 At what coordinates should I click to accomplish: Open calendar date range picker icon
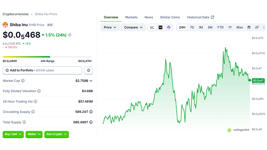point(249,27)
